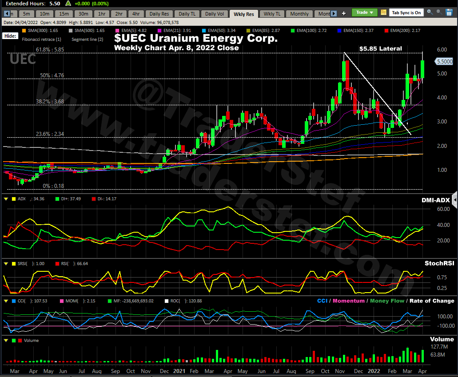This screenshot has width=458, height=377.
Task: Open the green Trade dropdown
Action: pyautogui.click(x=364, y=12)
